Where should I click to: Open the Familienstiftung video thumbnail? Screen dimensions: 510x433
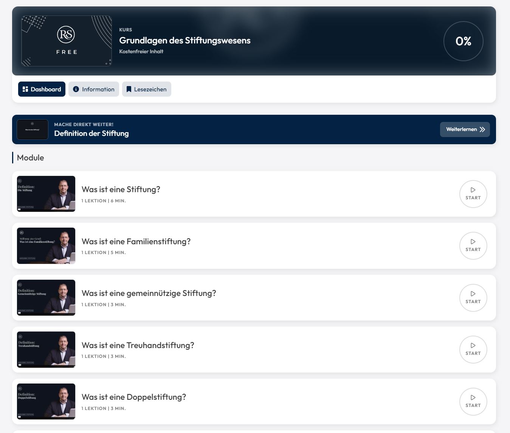click(x=46, y=246)
